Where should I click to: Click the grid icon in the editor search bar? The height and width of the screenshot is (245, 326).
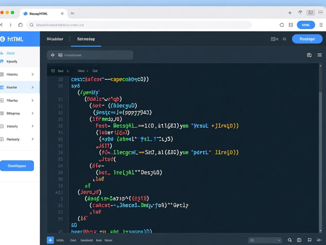[x=60, y=55]
